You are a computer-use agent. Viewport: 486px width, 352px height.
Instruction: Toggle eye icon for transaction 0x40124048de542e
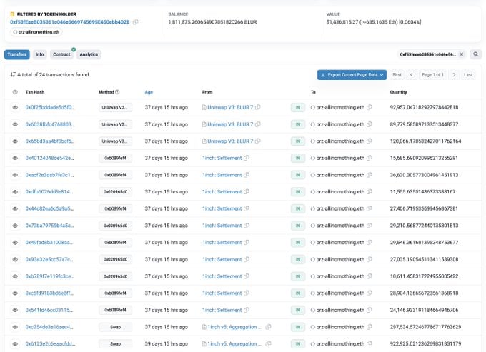point(15,158)
